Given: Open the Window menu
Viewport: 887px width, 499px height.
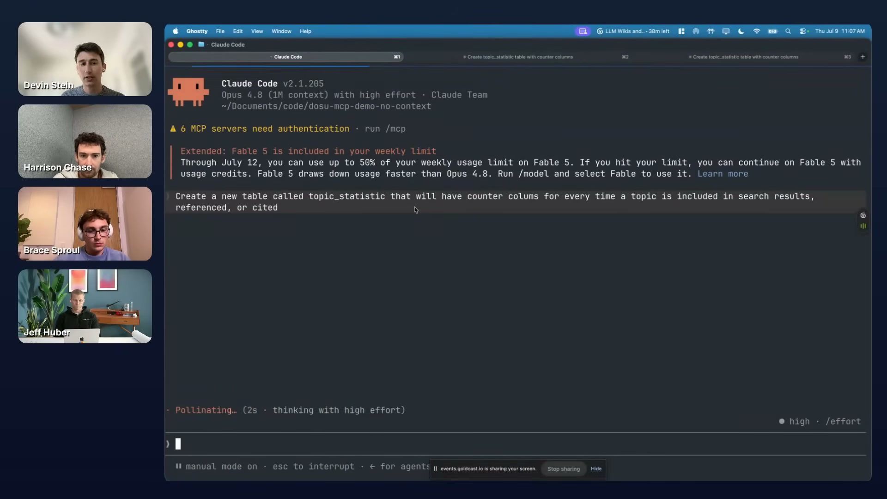Looking at the screenshot, I should 281,31.
